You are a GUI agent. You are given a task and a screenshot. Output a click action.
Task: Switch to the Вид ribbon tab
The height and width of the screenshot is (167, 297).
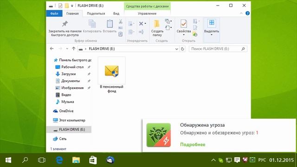coord(116,13)
